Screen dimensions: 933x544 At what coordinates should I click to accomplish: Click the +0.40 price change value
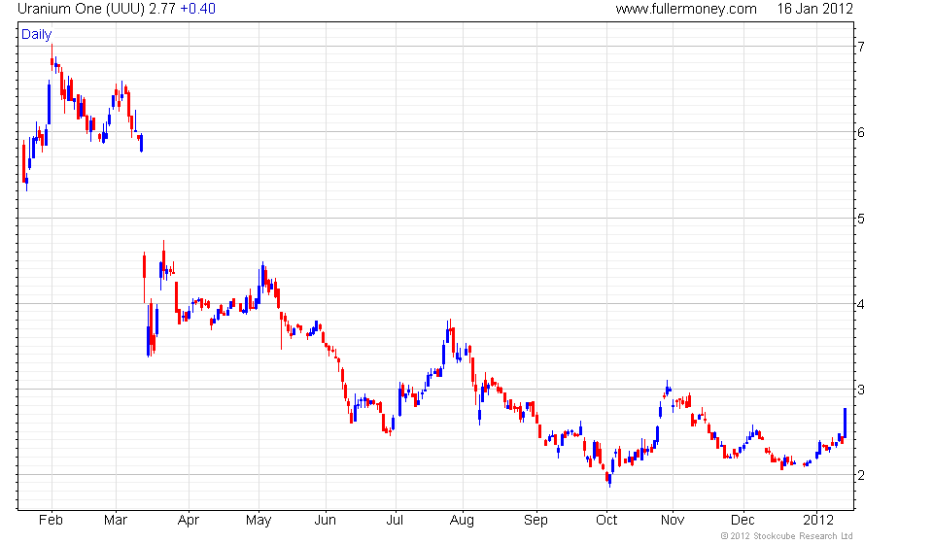[197, 9]
